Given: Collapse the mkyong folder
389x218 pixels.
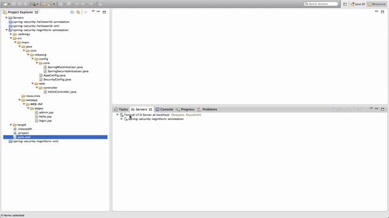Looking at the screenshot, I should tap(28, 54).
